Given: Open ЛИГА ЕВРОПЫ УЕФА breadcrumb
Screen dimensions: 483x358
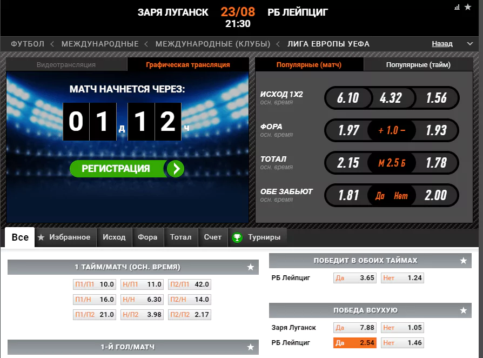Looking at the screenshot, I should tap(328, 44).
